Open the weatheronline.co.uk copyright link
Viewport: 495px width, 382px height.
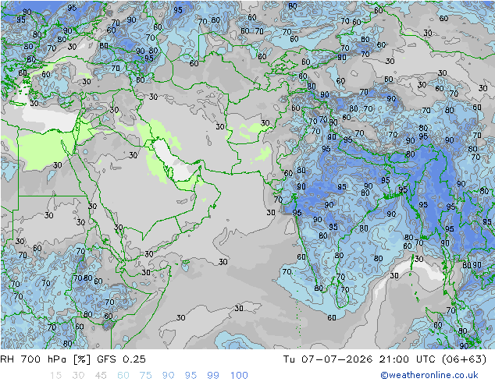coord(429,375)
